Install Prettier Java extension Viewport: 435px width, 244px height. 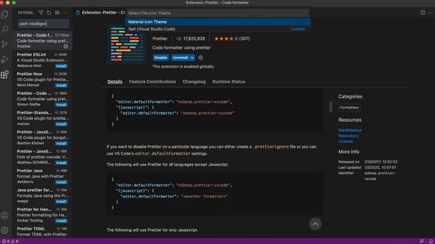pos(61,182)
